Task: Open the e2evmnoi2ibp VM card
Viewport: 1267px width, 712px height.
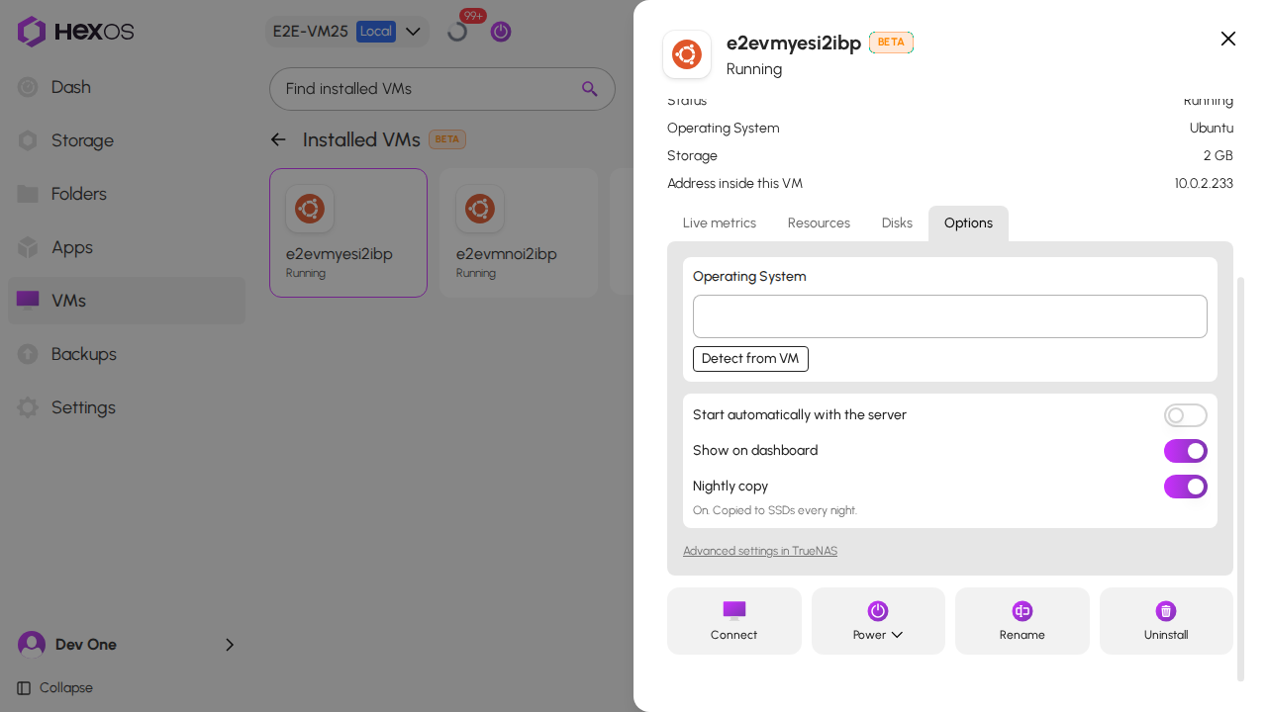Action: pos(519,232)
